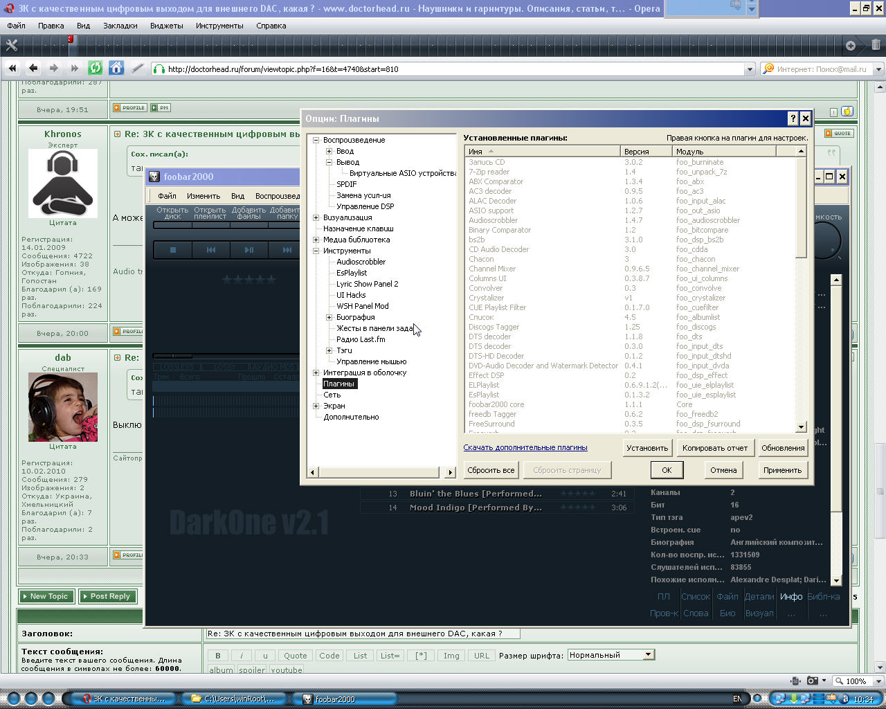
Task: Go to the home page icon
Action: [116, 68]
